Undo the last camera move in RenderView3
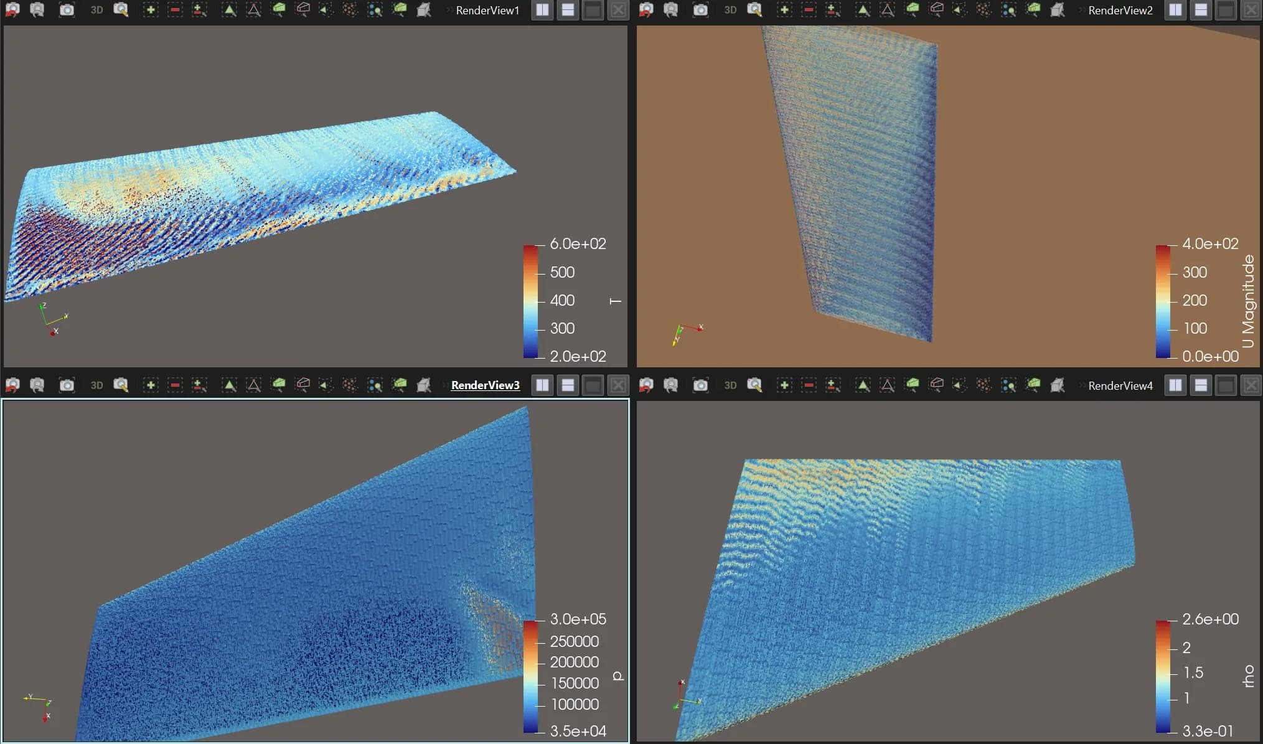The width and height of the screenshot is (1263, 744). (13, 385)
